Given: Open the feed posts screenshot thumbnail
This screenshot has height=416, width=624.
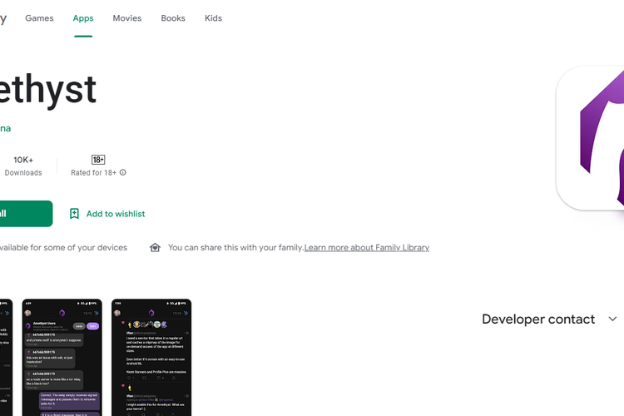Looking at the screenshot, I should coord(151,358).
